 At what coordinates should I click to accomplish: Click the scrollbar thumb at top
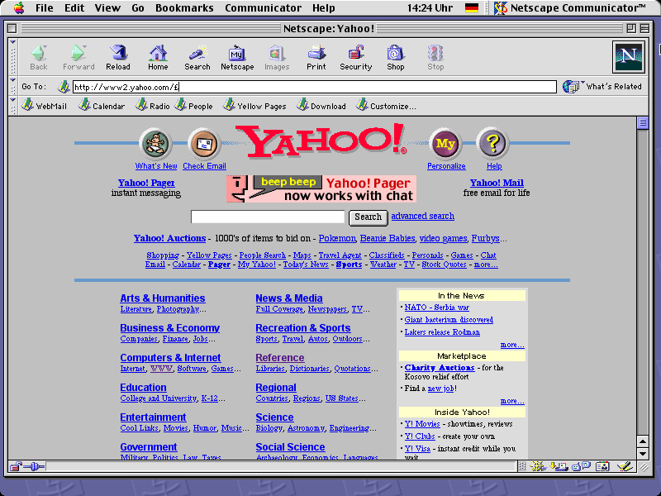click(643, 122)
